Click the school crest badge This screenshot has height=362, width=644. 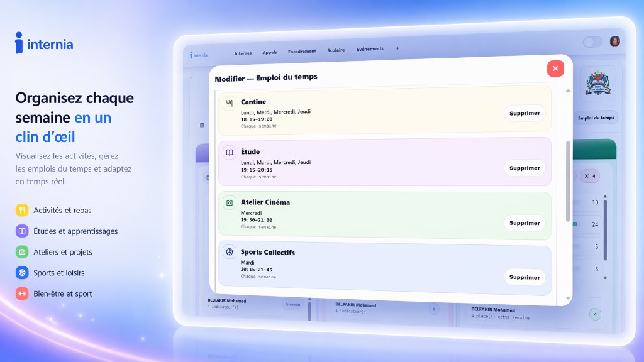coord(598,84)
